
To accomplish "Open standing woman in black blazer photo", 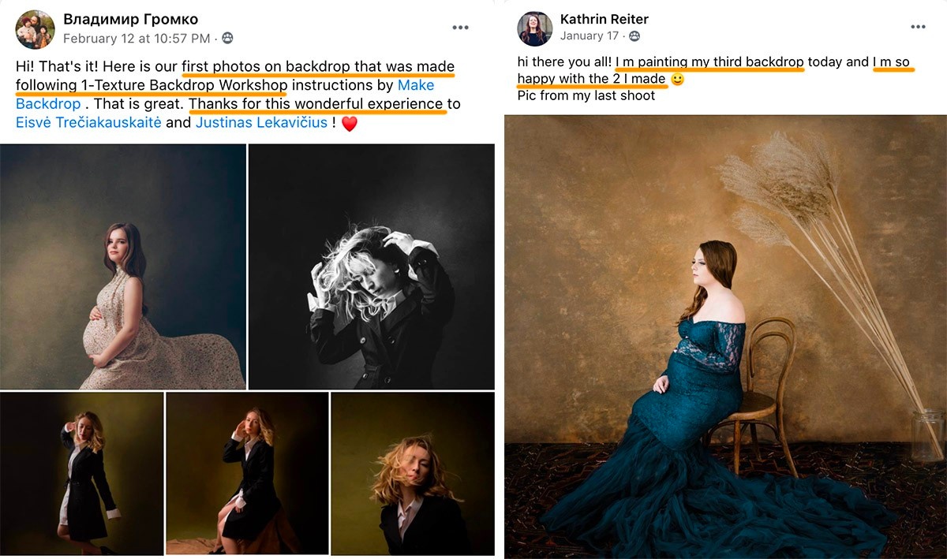I will click(81, 473).
